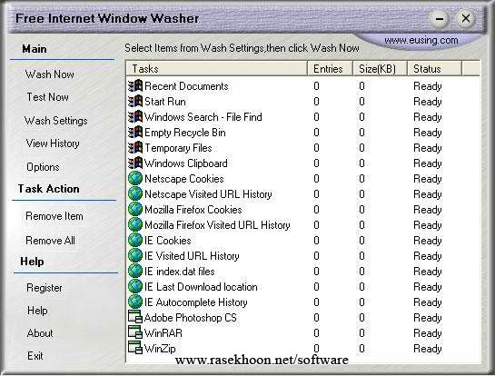Image resolution: width=495 pixels, height=376 pixels.
Task: Select the Recent Documents task row
Action: (186, 86)
